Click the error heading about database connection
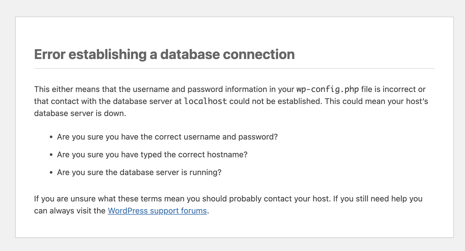 [x=164, y=54]
